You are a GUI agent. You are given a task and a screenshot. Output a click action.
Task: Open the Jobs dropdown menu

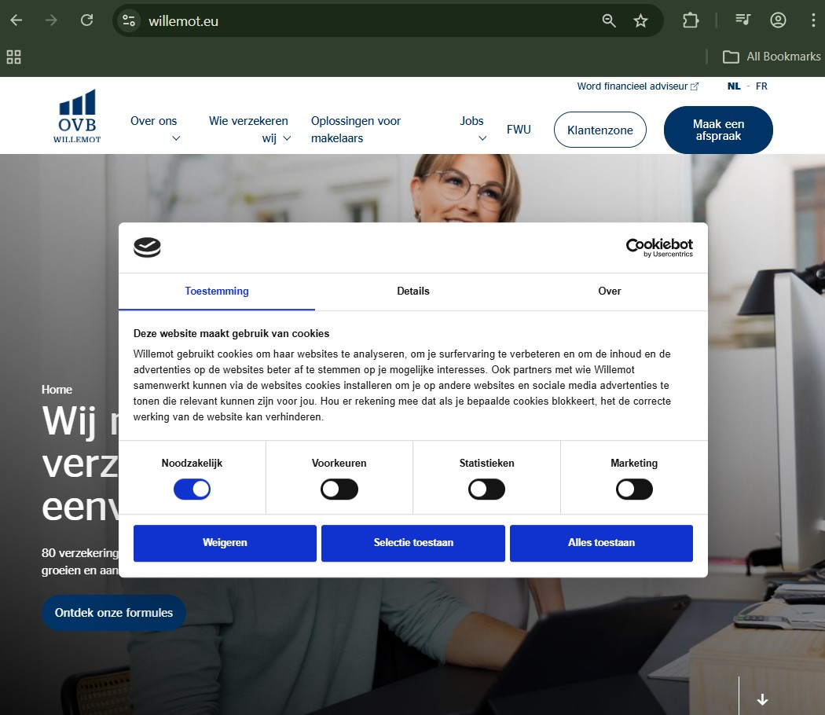tap(472, 129)
